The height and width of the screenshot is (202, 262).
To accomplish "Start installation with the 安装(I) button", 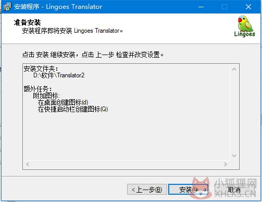I will (188, 190).
